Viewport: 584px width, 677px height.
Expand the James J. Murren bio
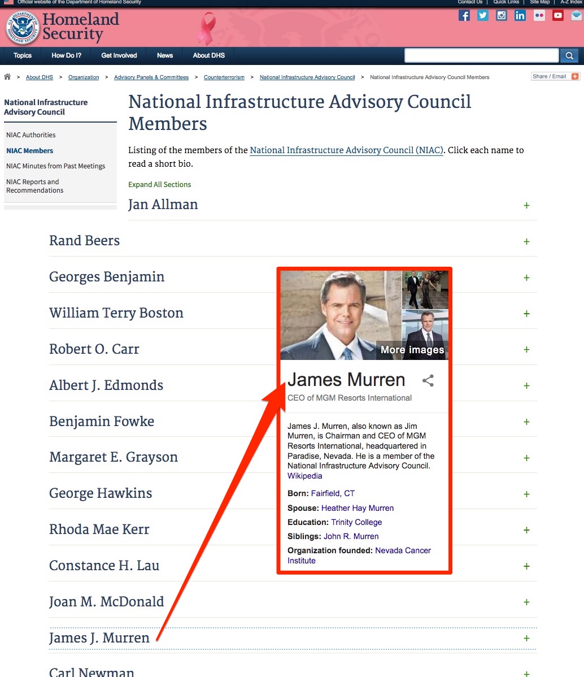tap(526, 638)
